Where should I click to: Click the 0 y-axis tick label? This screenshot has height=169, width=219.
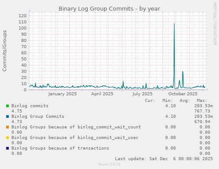[25, 90]
